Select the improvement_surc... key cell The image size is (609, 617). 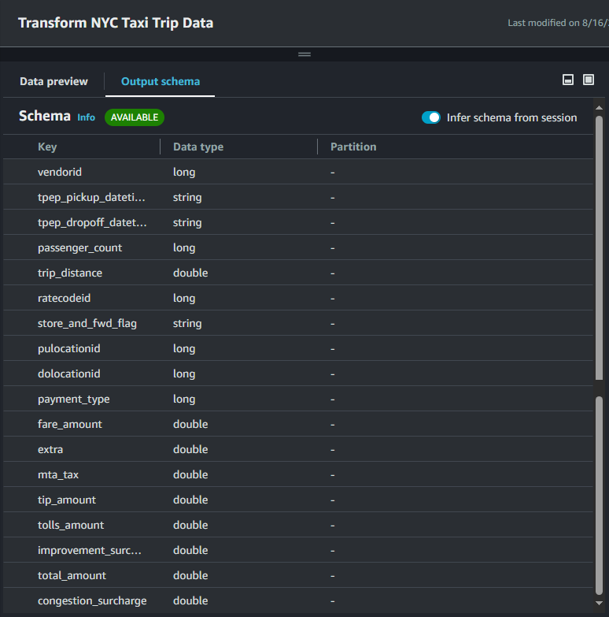click(x=89, y=550)
